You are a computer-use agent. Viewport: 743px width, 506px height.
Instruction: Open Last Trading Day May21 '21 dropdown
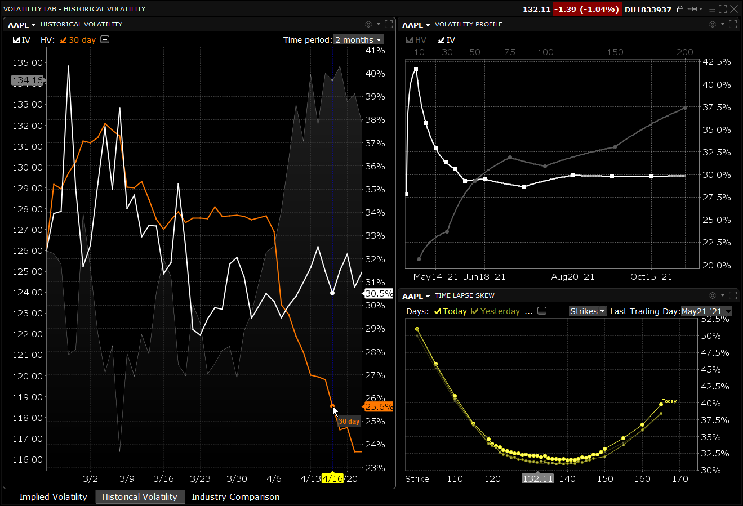coord(706,311)
